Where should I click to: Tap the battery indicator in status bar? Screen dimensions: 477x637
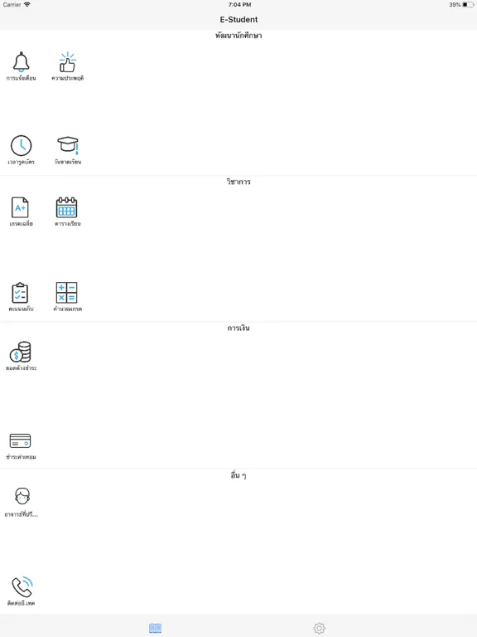pyautogui.click(x=468, y=4)
